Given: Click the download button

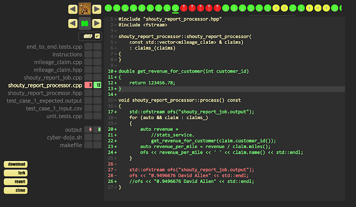Looking at the screenshot, I should [16, 164].
